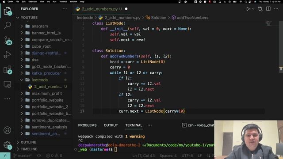Viewport: 283px width, 159px height.
Task: Open remote window indicator in status bar
Action: pos(5,155)
